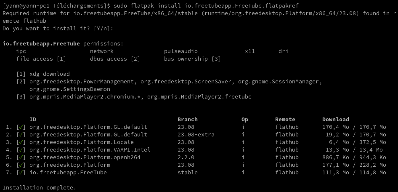Click the checkmark beside org.freedesktop.Platform.VAAPI.Intel

pos(21,150)
